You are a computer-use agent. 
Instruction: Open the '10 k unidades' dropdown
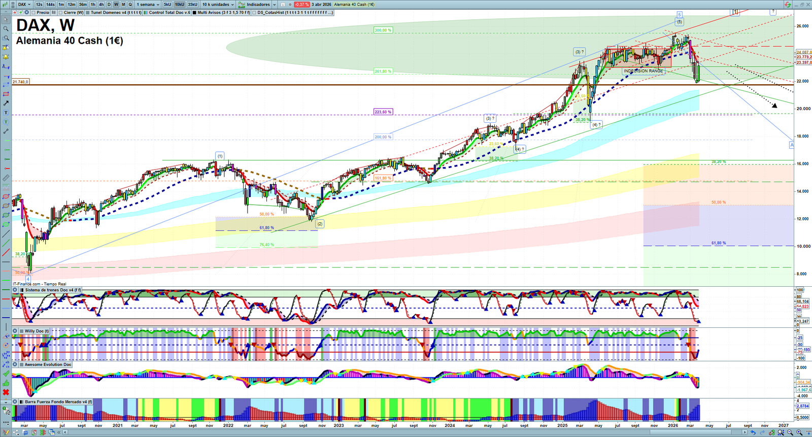[x=218, y=5]
